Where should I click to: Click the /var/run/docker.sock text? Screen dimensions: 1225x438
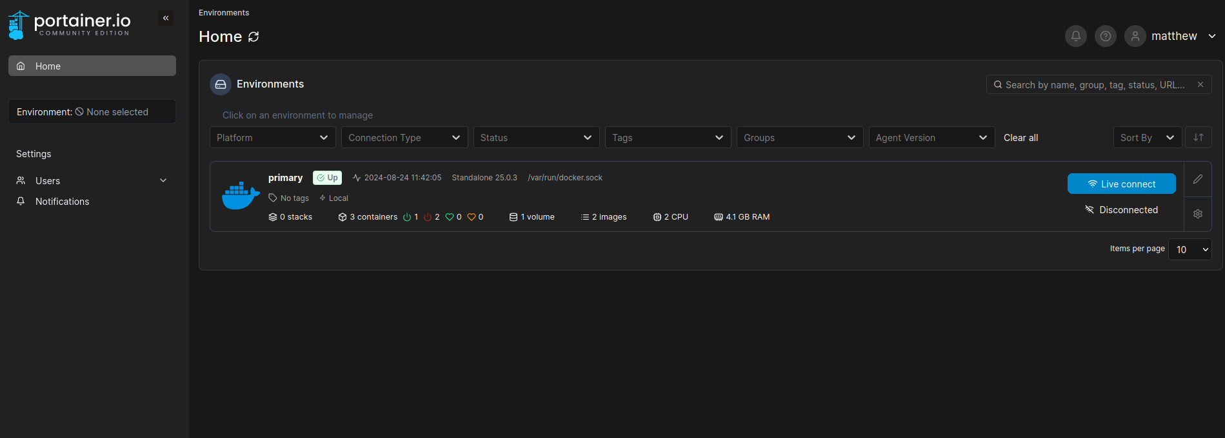[565, 178]
